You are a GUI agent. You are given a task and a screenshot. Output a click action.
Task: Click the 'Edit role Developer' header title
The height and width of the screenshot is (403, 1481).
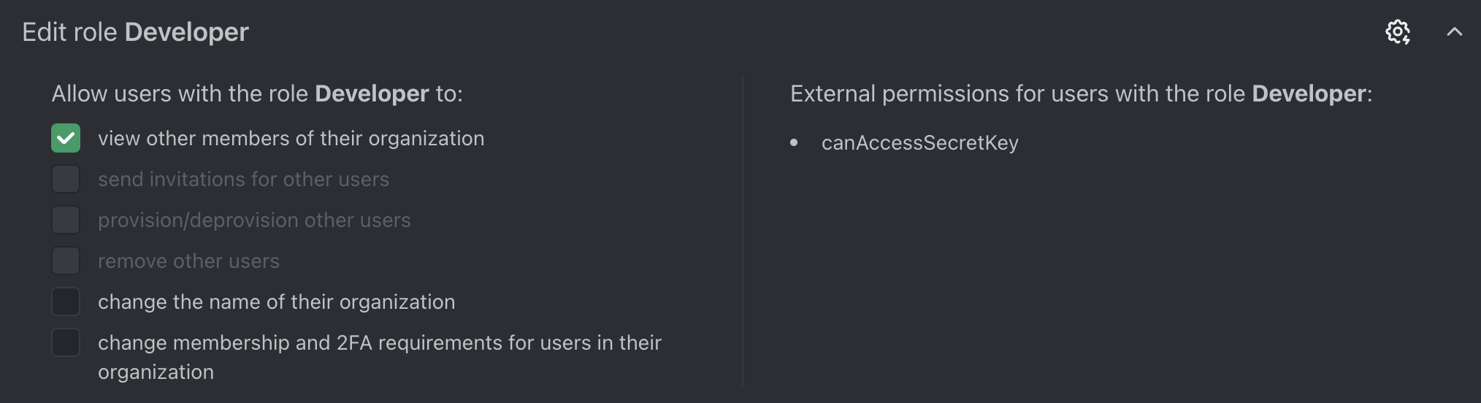coord(136,32)
